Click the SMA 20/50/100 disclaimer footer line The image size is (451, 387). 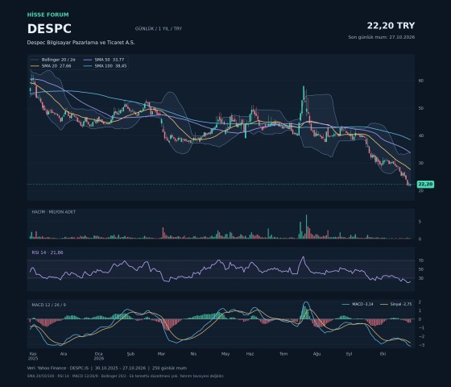(126, 376)
